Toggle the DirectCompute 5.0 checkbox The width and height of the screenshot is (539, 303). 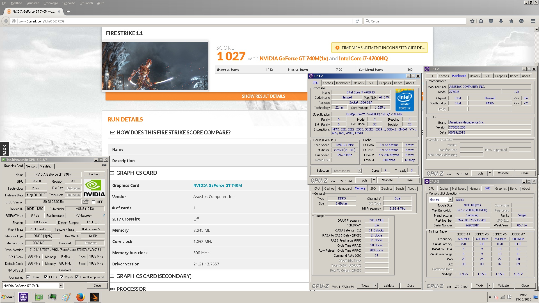77,277
